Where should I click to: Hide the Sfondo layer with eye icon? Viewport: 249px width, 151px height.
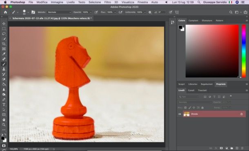tap(180, 114)
